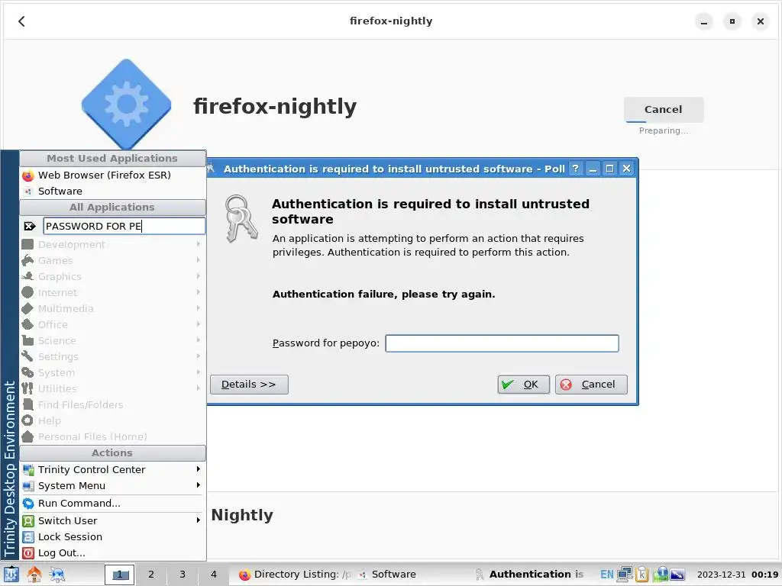Screen dimensions: 782x586
Task: Expand the System Menu submenu arrow
Action: (198, 485)
